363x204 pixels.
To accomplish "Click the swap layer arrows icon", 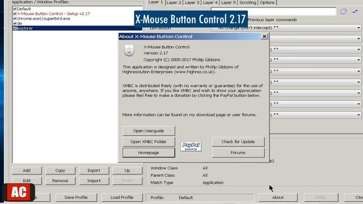I will click(355, 11).
